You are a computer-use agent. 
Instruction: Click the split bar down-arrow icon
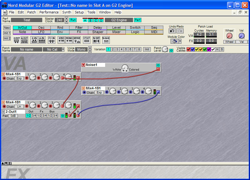(x=6, y=163)
